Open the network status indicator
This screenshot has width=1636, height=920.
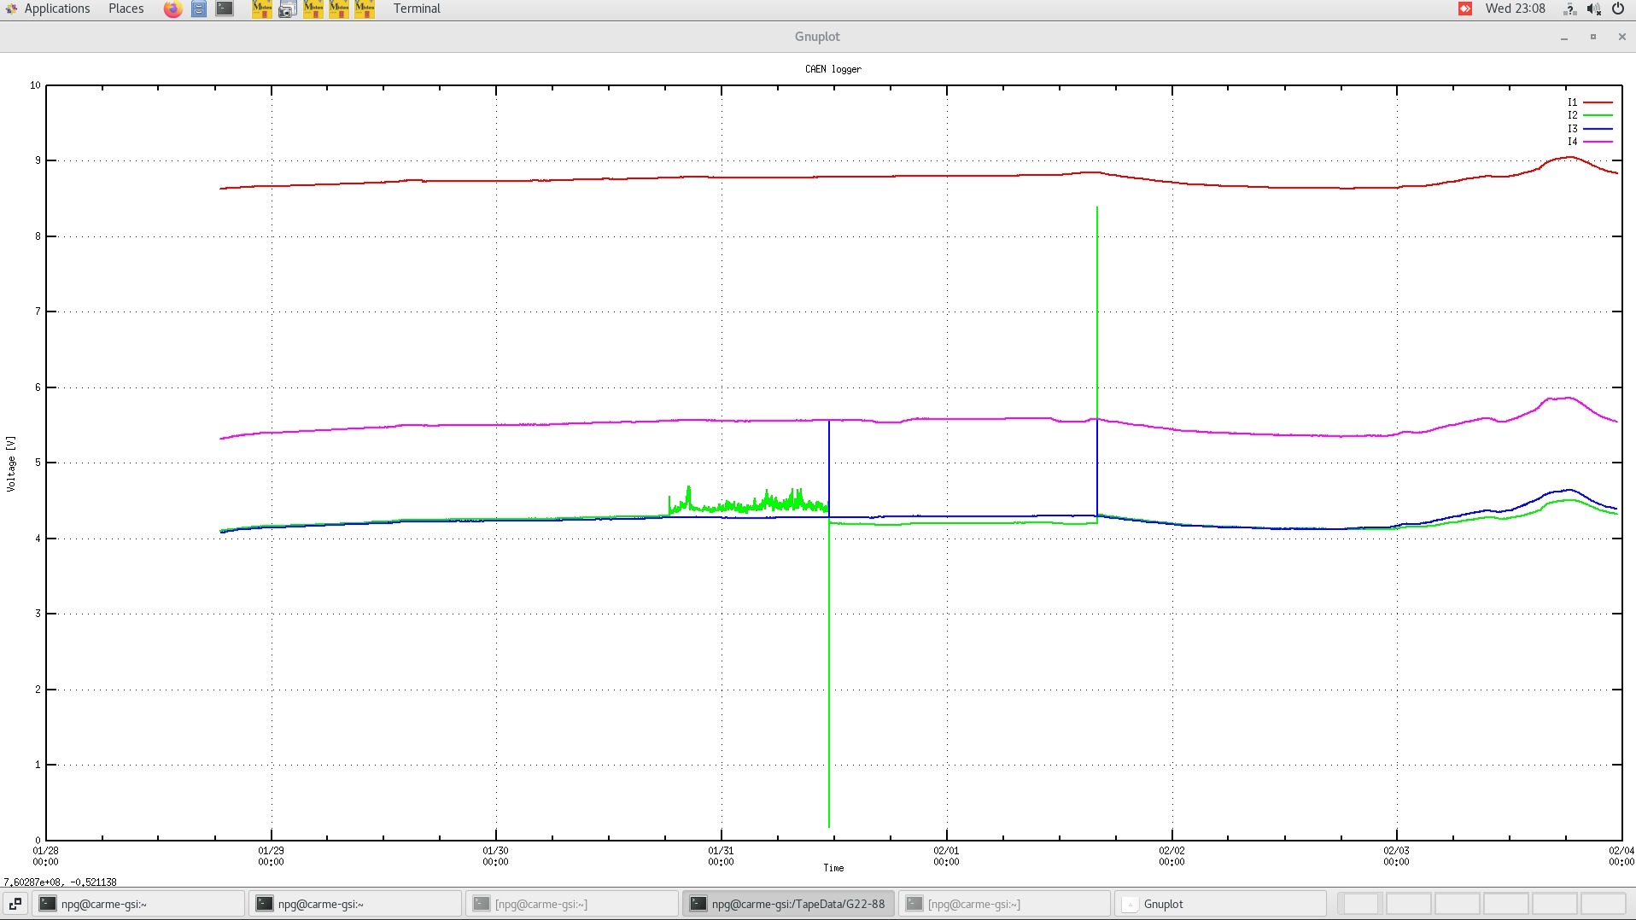coord(1569,9)
